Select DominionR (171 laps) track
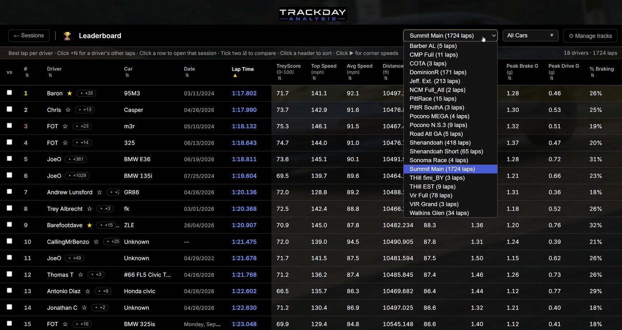The image size is (622, 330). click(x=450, y=72)
